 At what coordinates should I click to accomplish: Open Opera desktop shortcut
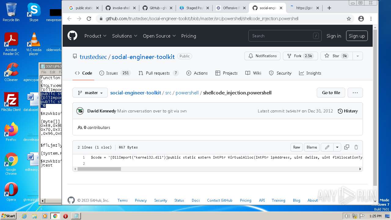click(11, 192)
